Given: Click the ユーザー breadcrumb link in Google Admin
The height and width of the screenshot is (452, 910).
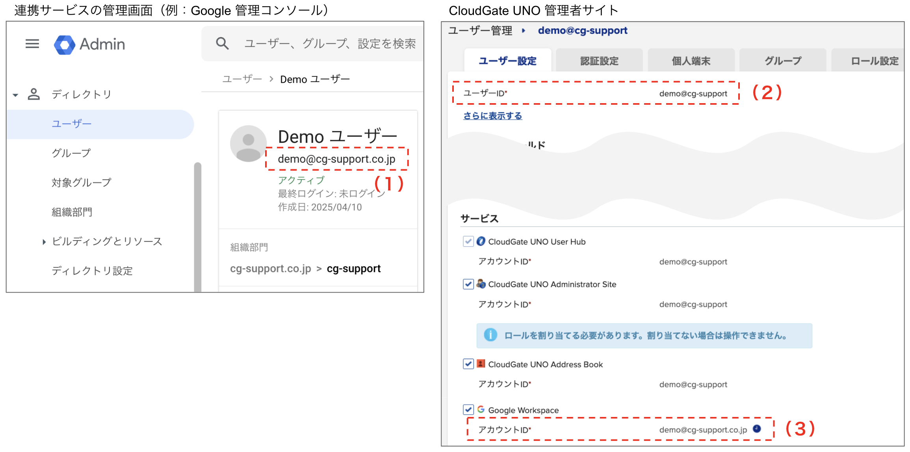Looking at the screenshot, I should pos(242,79).
